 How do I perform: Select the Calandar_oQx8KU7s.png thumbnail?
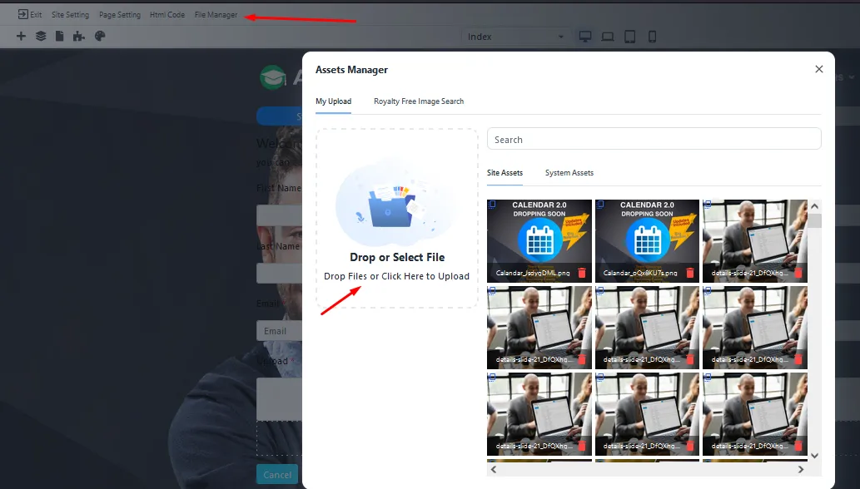[647, 241]
